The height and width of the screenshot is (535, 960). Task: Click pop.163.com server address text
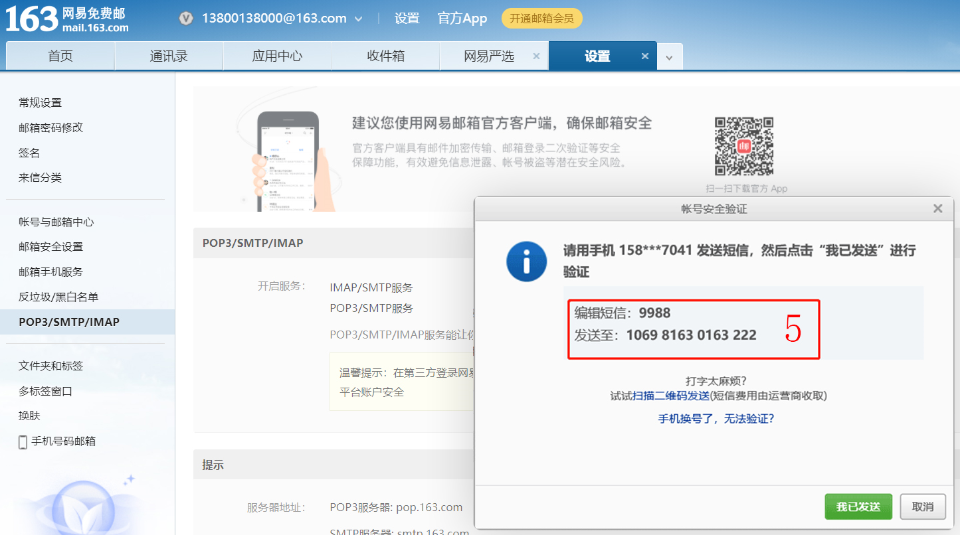(429, 507)
